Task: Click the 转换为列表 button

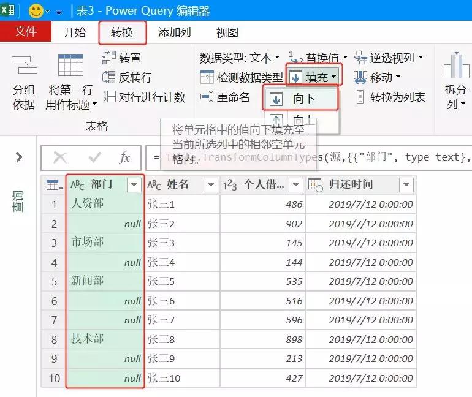Action: [x=390, y=97]
